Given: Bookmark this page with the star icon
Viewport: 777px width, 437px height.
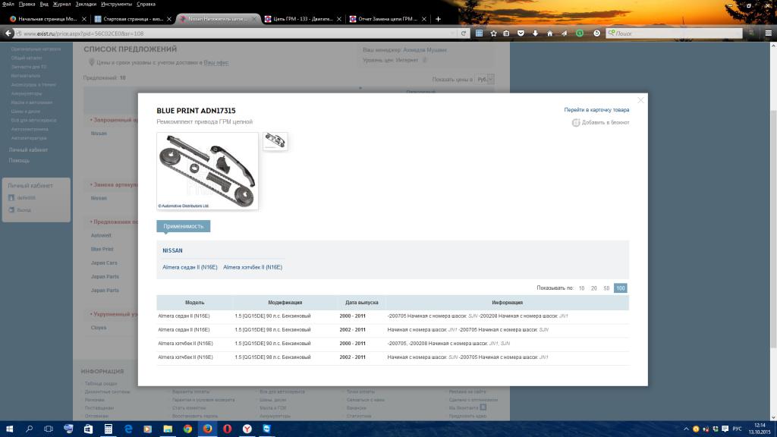Looking at the screenshot, I should click(x=493, y=33).
